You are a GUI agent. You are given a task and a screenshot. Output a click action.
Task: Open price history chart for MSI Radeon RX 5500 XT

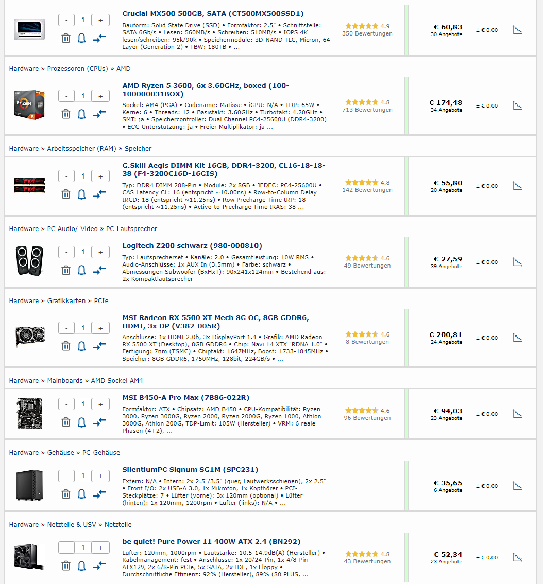pos(517,338)
